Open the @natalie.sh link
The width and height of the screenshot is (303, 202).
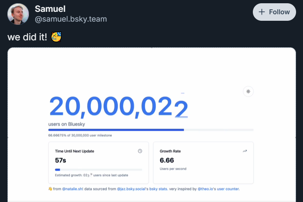pos(73,189)
